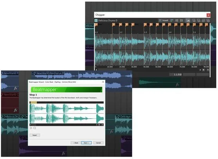Click the Insert button in the Chopper toolbar
Image resolution: width=218 pixels, height=159 pixels.
[164, 20]
